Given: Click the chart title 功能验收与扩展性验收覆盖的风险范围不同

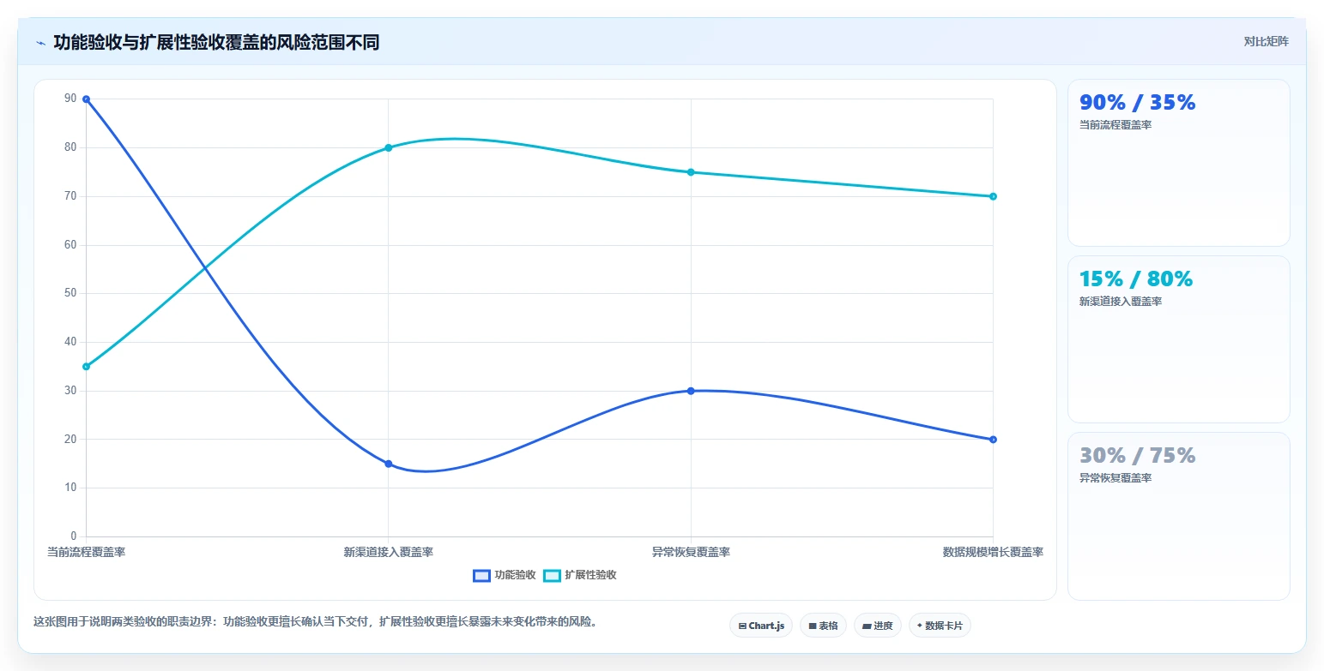Looking at the screenshot, I should click(216, 42).
